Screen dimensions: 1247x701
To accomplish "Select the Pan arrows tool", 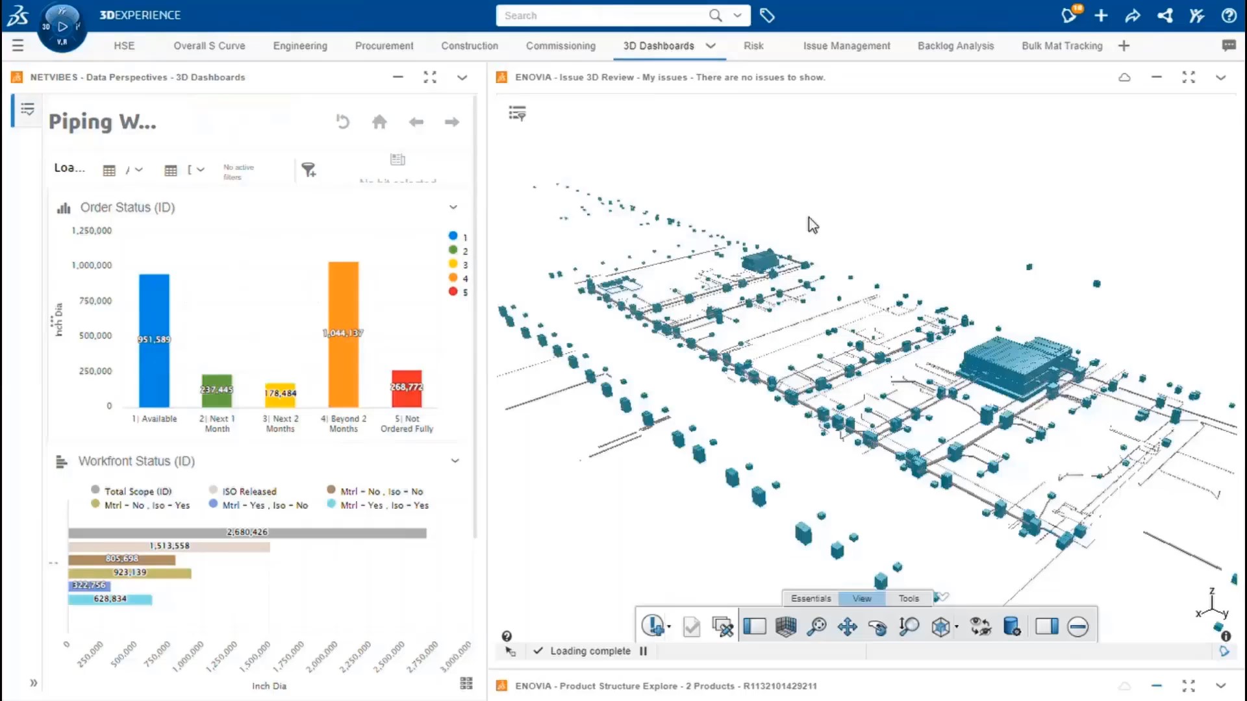I will tap(847, 626).
